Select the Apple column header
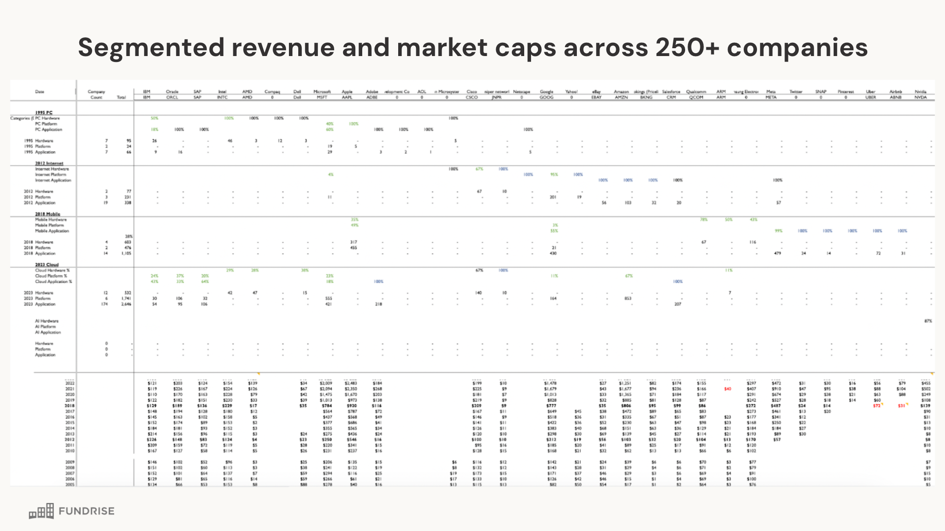The height and width of the screenshot is (531, 945). [347, 91]
